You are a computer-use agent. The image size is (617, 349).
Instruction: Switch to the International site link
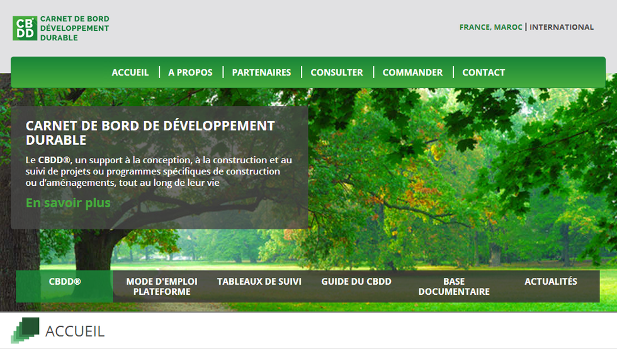pos(562,27)
